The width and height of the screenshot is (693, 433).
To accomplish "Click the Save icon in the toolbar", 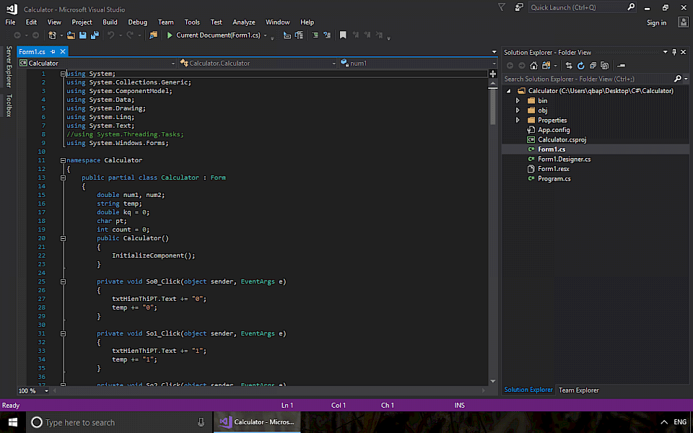I will click(83, 35).
